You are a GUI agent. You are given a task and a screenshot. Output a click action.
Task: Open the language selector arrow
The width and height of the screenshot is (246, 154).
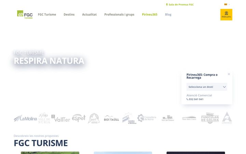click(x=229, y=4)
